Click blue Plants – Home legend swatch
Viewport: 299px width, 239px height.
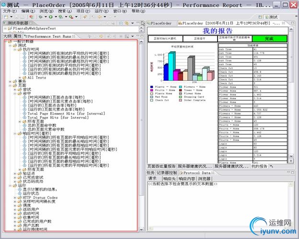click(x=152, y=87)
